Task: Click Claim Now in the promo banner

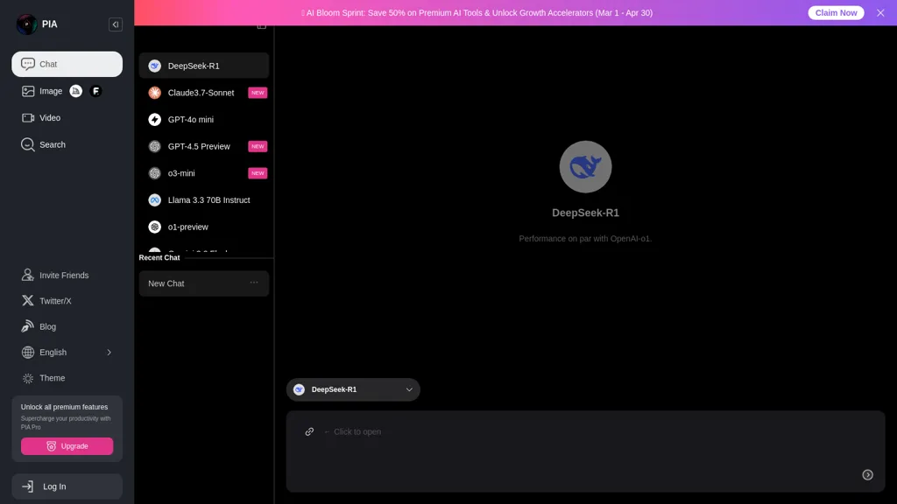Action: pyautogui.click(x=836, y=12)
